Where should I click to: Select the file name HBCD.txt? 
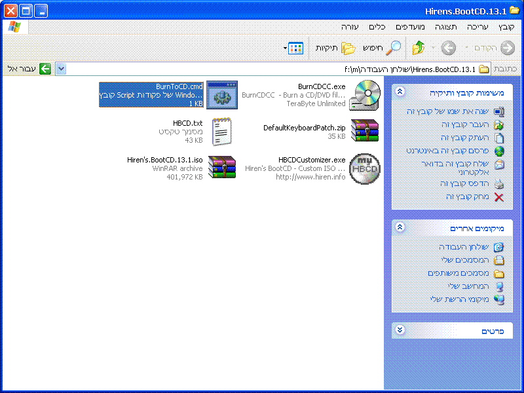click(187, 123)
